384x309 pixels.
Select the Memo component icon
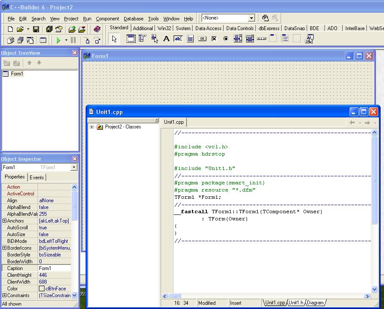coord(190,39)
